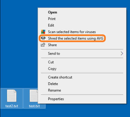The width and height of the screenshot is (130, 117).
Task: Choose Print from the context menu
Action: coord(82,19)
